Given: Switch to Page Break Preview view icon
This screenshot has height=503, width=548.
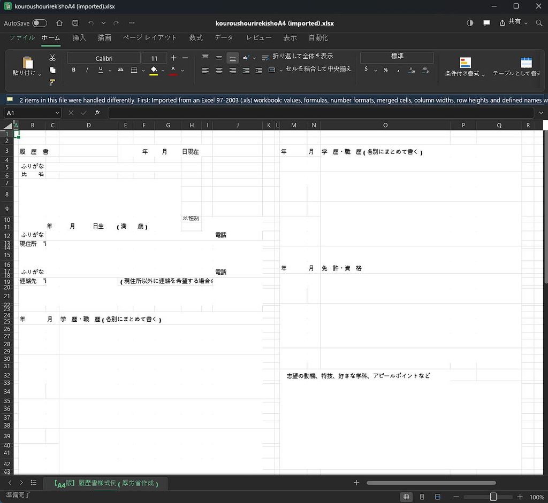Looking at the screenshot, I should coord(438,497).
